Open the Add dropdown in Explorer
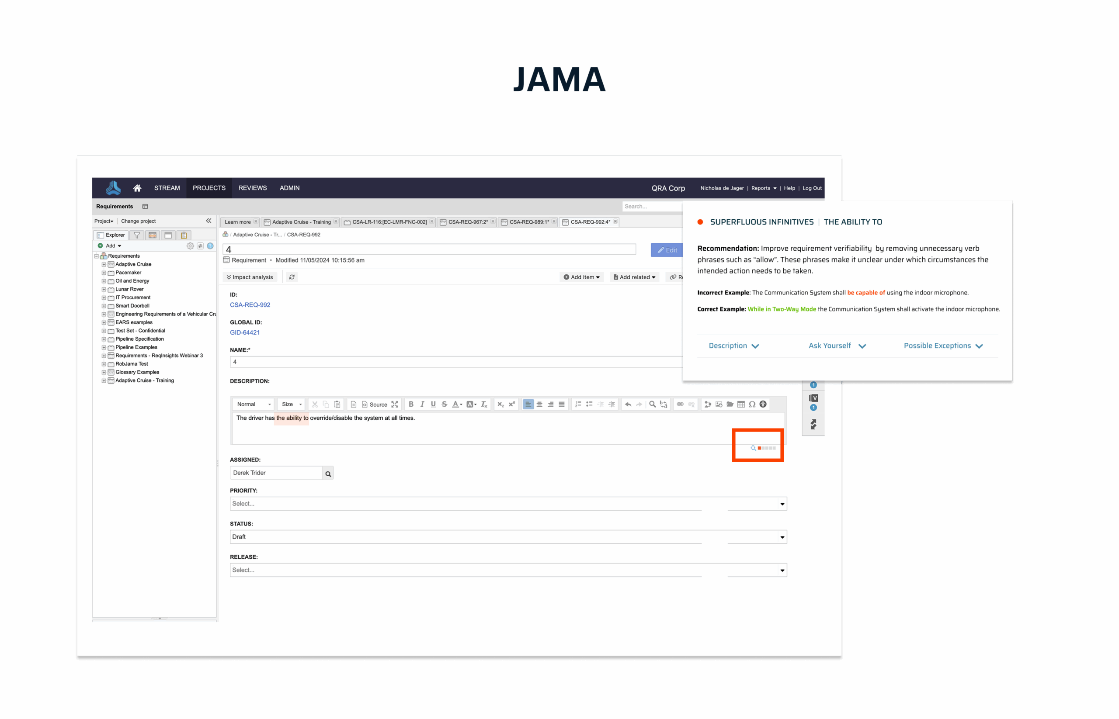The height and width of the screenshot is (719, 1119). [x=110, y=246]
